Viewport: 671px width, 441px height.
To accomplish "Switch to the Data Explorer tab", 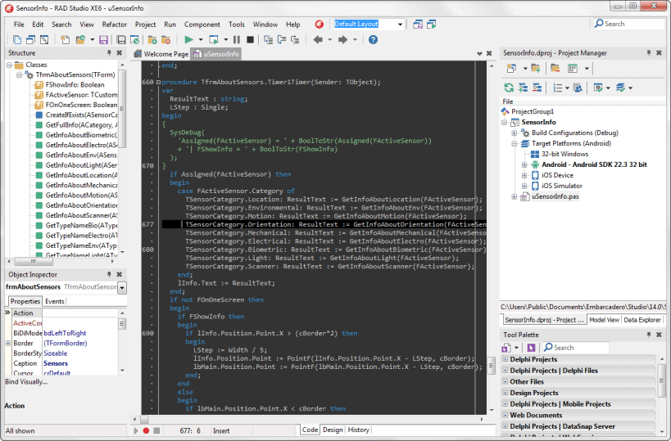I will tap(642, 320).
